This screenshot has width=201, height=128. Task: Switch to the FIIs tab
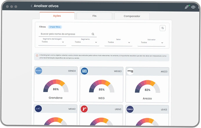pos(94,16)
